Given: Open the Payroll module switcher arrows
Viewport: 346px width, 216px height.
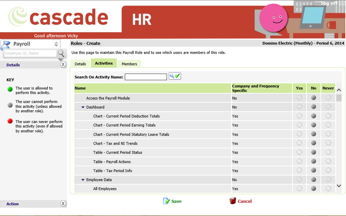Looking at the screenshot, I should click(56, 44).
